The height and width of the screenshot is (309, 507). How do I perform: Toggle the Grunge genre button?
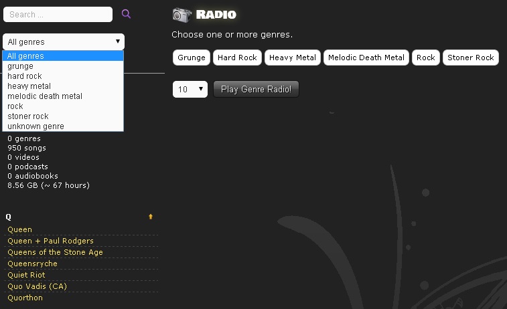pos(192,58)
